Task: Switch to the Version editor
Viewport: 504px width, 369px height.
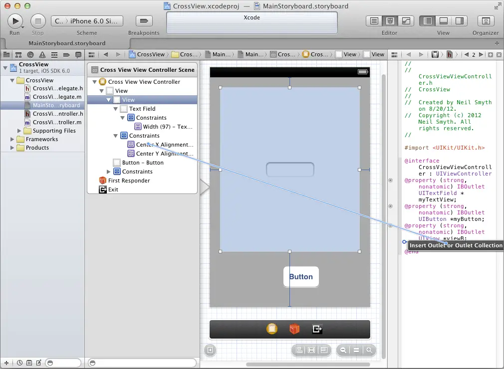Action: (406, 21)
